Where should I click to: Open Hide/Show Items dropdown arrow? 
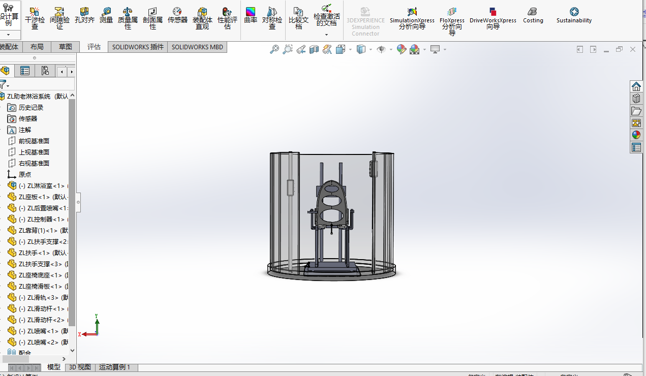[x=391, y=49]
